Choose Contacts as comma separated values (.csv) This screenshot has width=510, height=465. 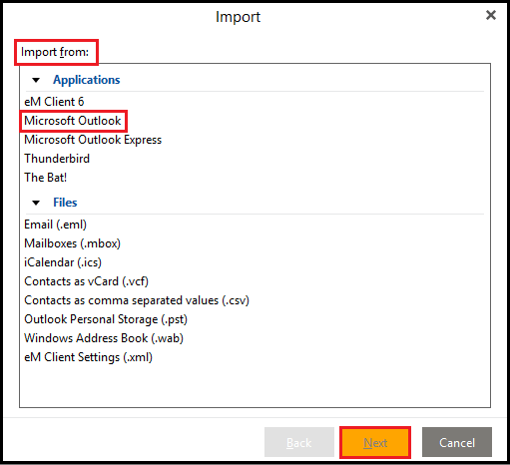coord(137,300)
